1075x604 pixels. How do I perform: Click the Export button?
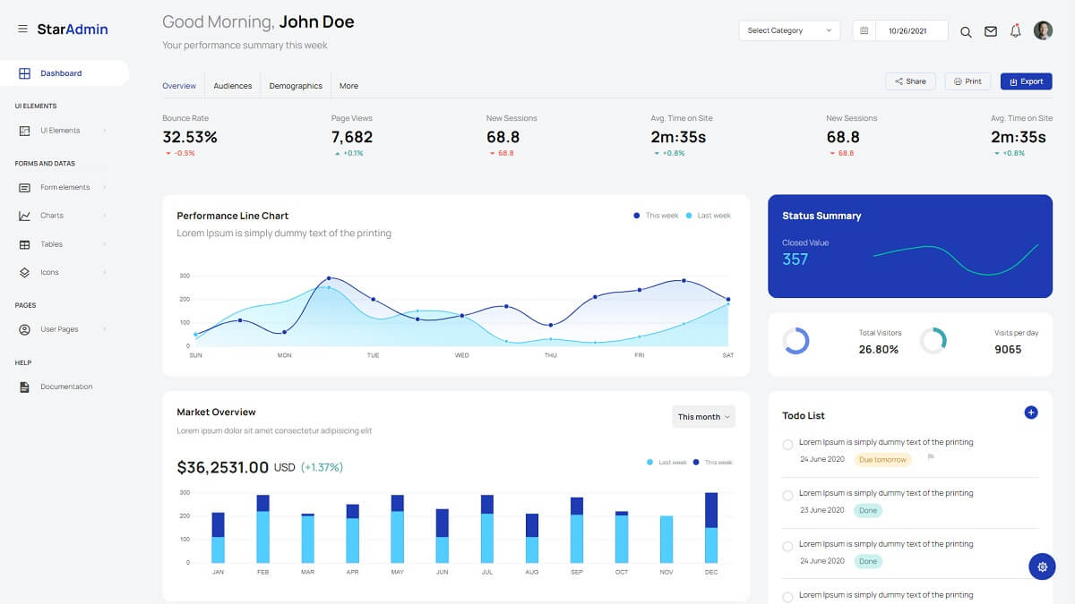pos(1026,81)
